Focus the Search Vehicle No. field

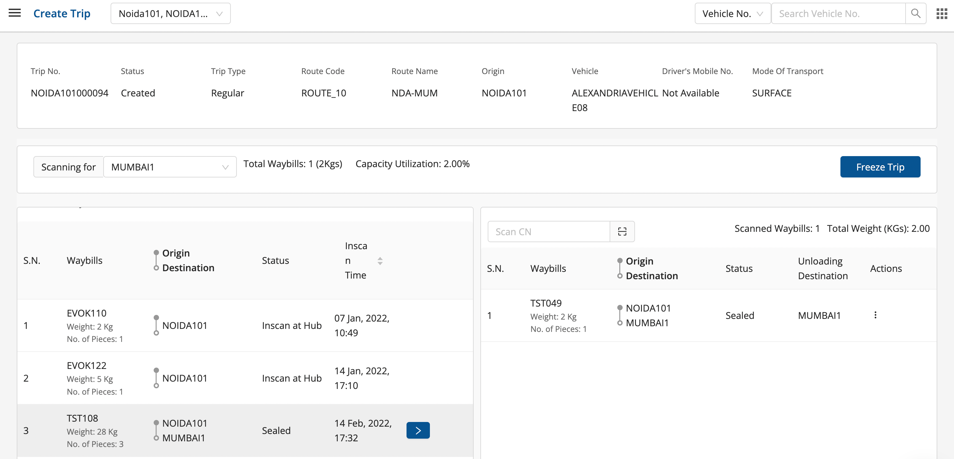coord(838,14)
